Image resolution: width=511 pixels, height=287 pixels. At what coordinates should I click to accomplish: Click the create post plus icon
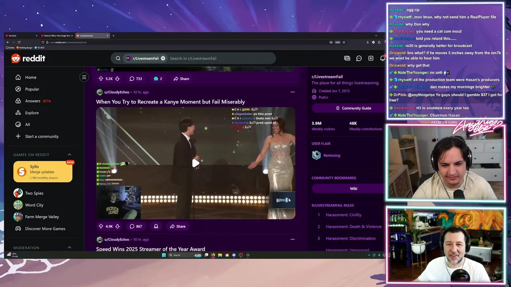(x=370, y=58)
